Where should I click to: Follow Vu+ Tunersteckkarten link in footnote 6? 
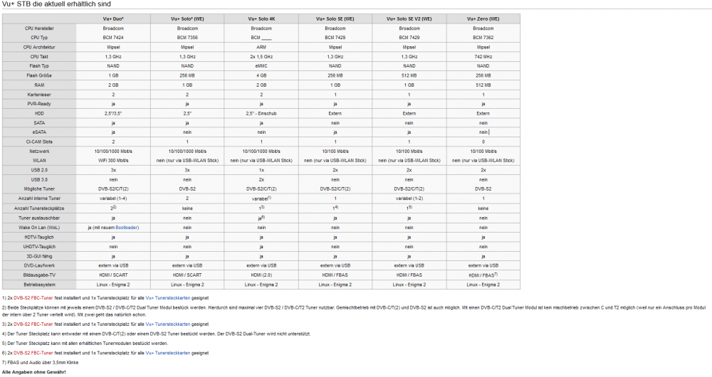[168, 353]
